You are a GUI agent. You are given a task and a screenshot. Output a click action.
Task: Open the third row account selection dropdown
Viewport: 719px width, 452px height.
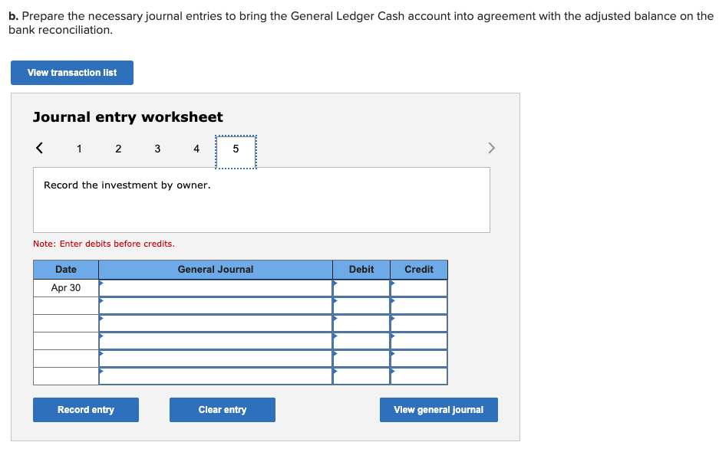101,323
